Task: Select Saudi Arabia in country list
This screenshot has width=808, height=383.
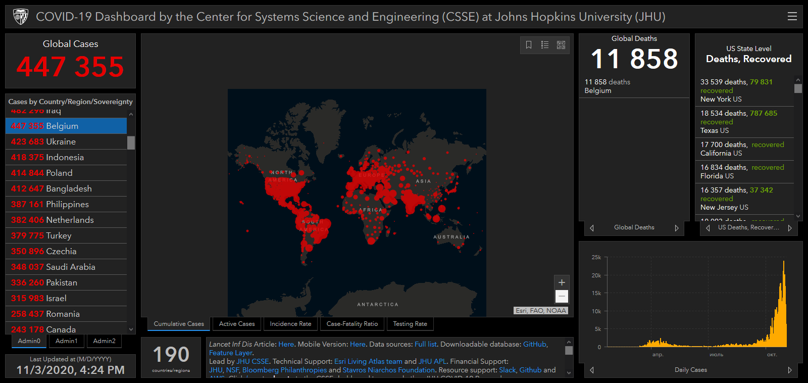Action: [x=66, y=267]
